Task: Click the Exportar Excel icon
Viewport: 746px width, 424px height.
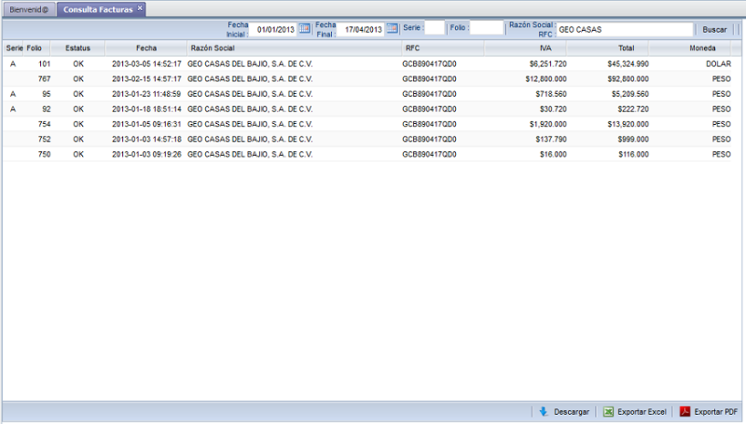Action: tap(608, 411)
